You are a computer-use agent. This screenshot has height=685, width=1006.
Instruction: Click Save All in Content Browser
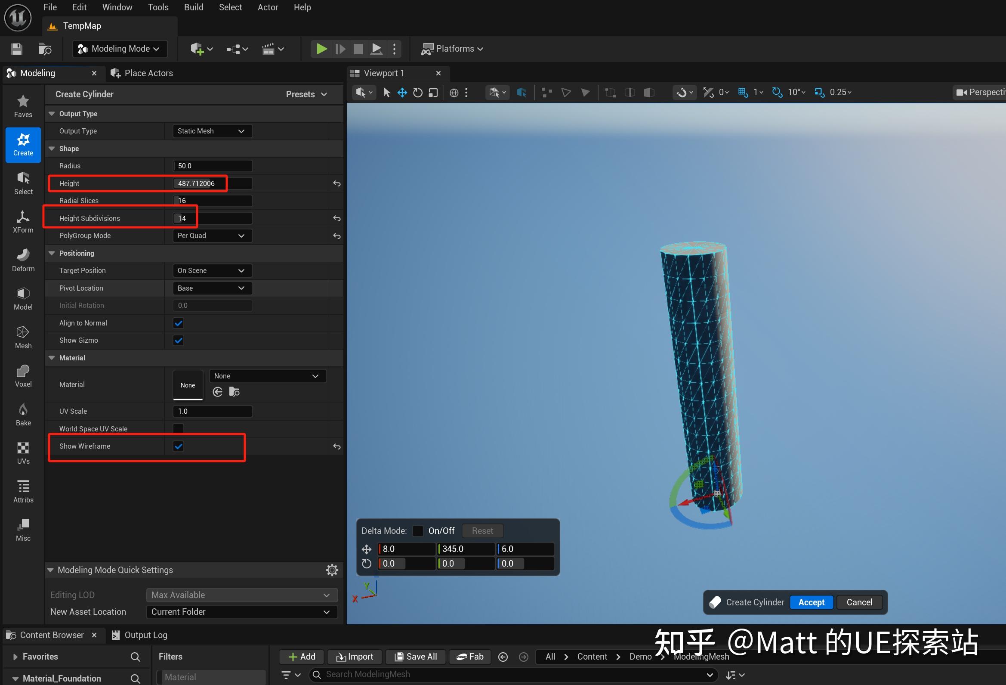click(x=415, y=657)
